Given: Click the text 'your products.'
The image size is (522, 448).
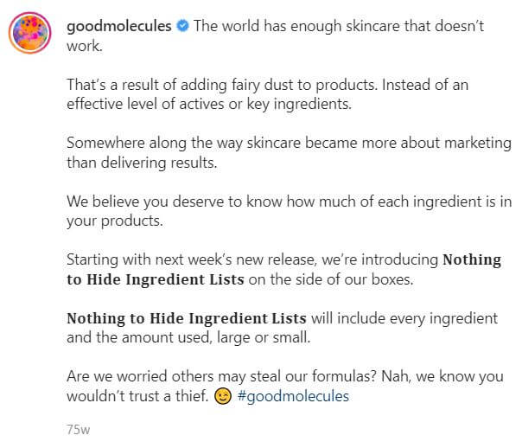Looking at the screenshot, I should [115, 221].
